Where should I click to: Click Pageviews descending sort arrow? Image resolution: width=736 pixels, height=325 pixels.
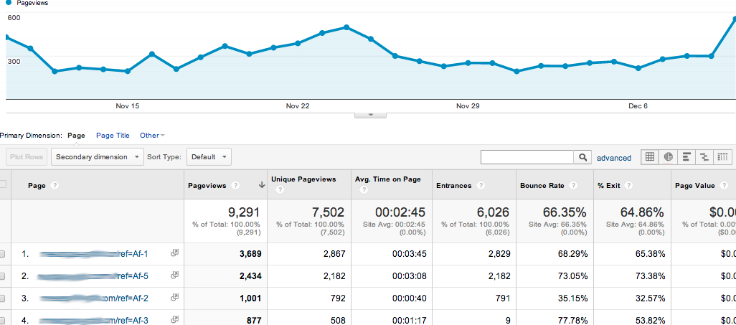[261, 186]
